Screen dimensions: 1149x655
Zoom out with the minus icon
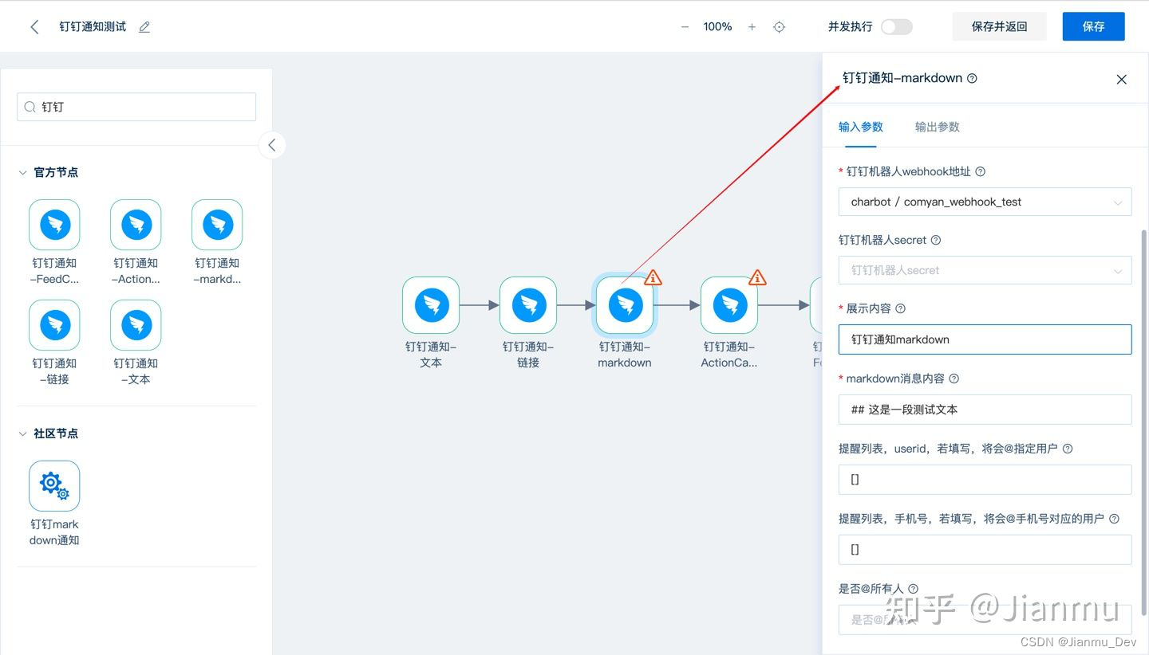click(x=685, y=27)
